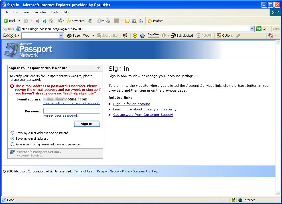Image resolution: width=282 pixels, height=204 pixels.
Task: Click the Google toolbar logo
Action: tap(10, 36)
